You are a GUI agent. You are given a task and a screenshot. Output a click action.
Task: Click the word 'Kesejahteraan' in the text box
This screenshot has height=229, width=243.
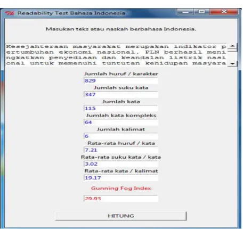click(x=37, y=46)
